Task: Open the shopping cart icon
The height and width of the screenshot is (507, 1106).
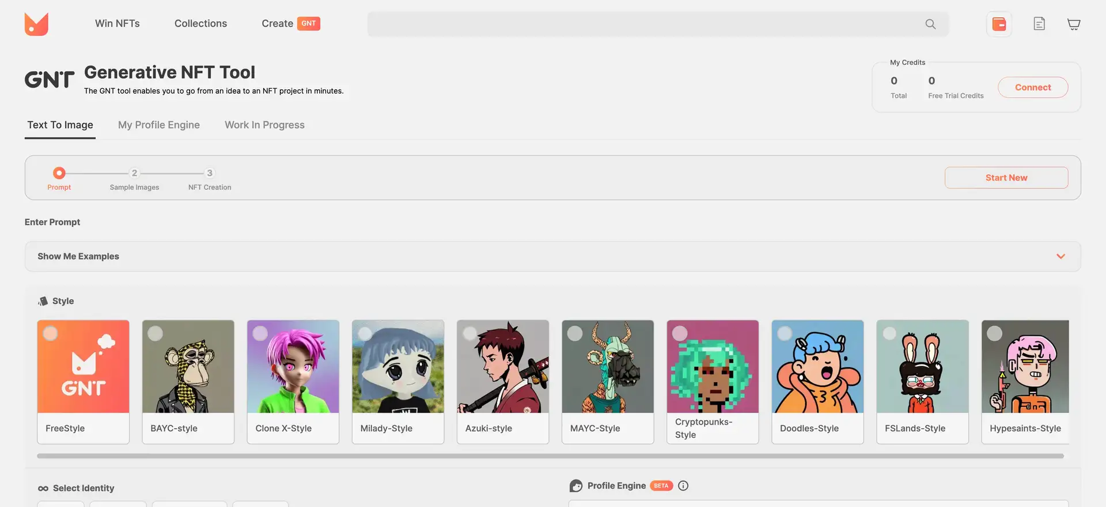Action: (x=1073, y=24)
